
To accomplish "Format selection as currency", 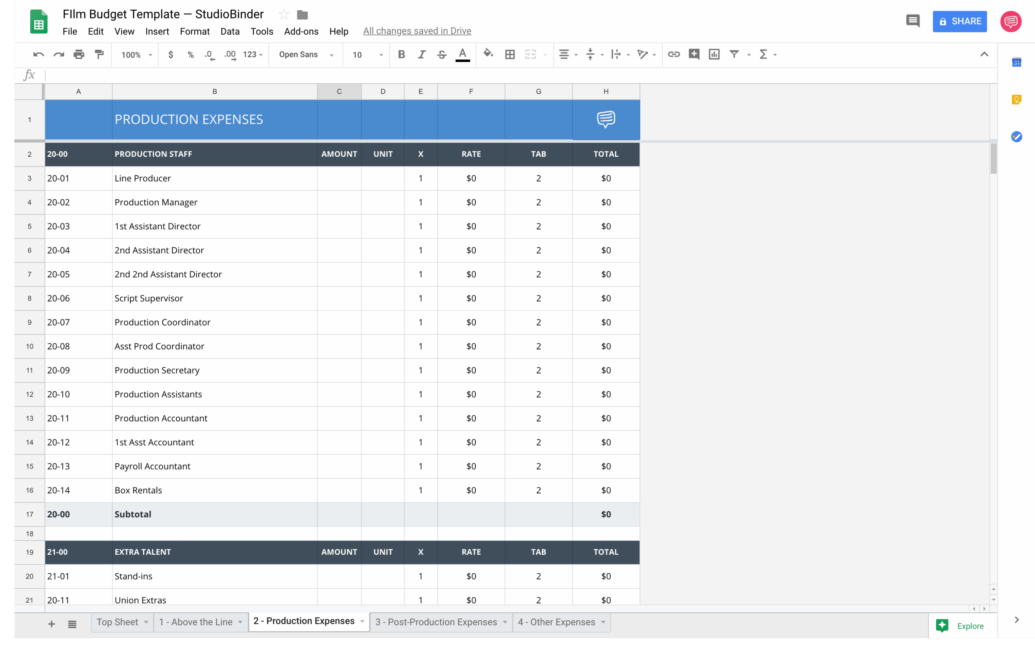I will click(x=171, y=55).
